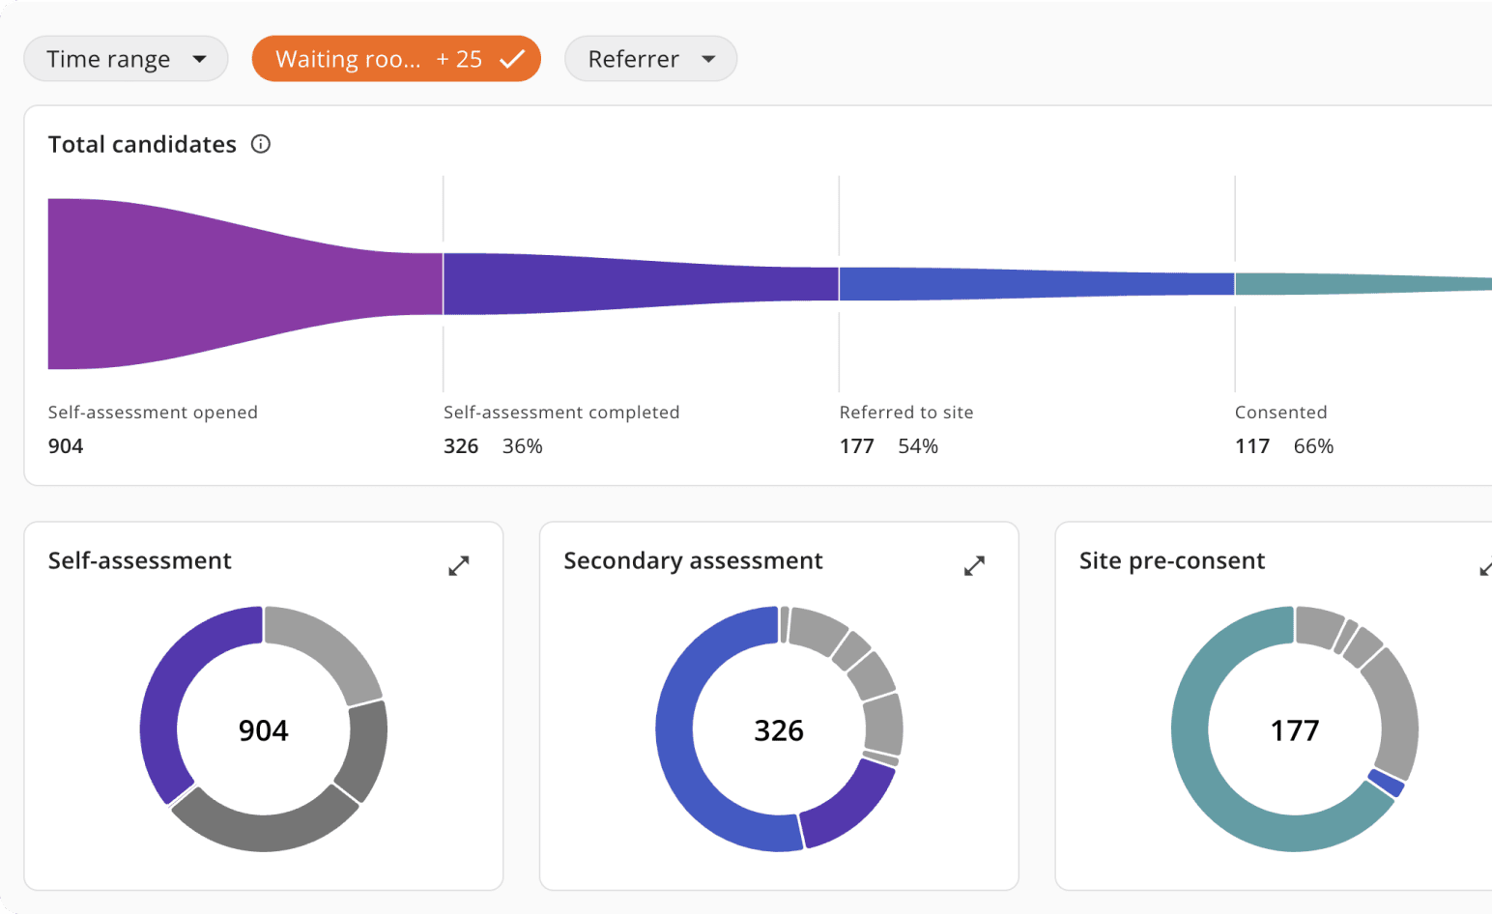
Task: Open the Referrer filter dropdown
Action: [x=650, y=59]
